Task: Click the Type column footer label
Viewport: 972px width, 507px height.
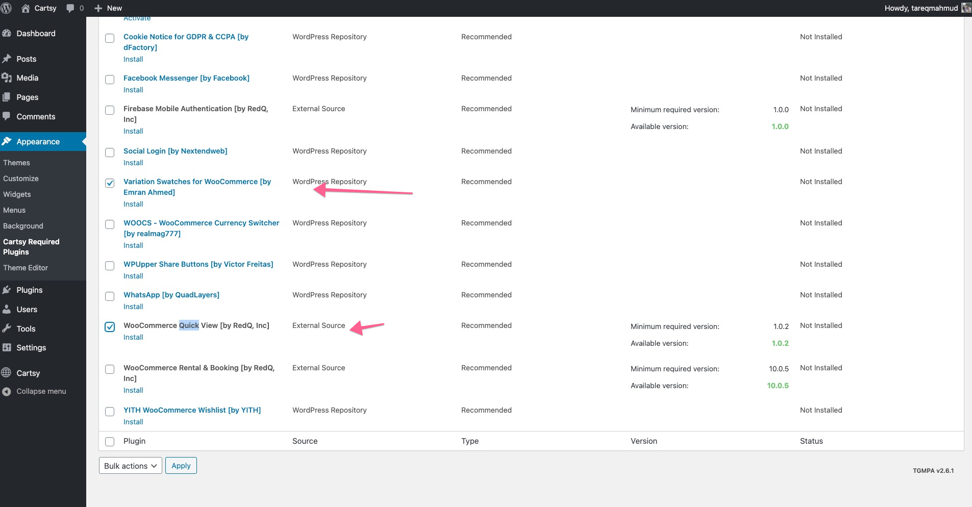Action: tap(470, 441)
